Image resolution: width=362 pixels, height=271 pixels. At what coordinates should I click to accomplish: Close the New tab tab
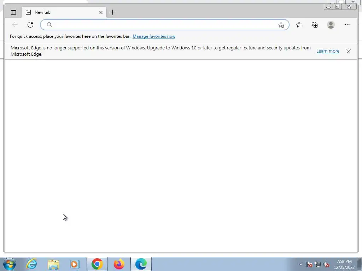click(101, 12)
